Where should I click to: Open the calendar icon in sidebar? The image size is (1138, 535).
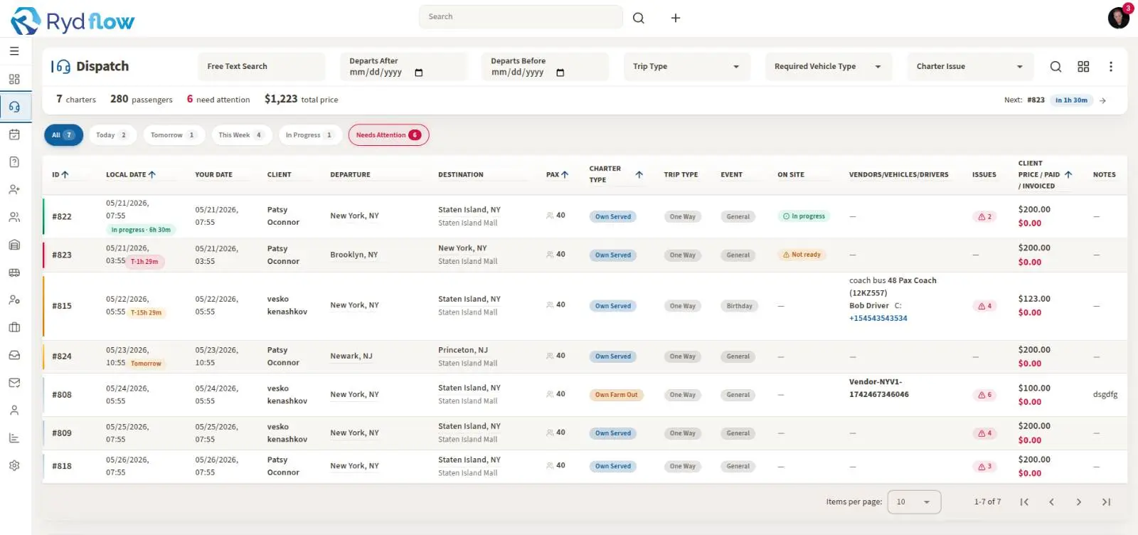click(x=14, y=134)
